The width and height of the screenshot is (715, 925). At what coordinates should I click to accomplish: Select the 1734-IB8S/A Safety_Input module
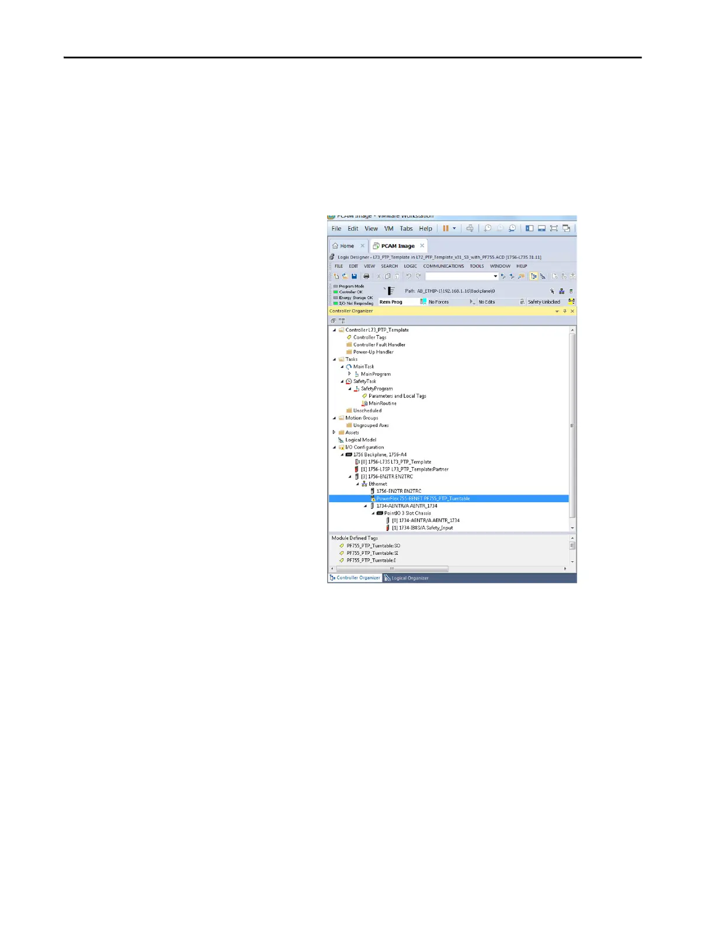pos(422,528)
